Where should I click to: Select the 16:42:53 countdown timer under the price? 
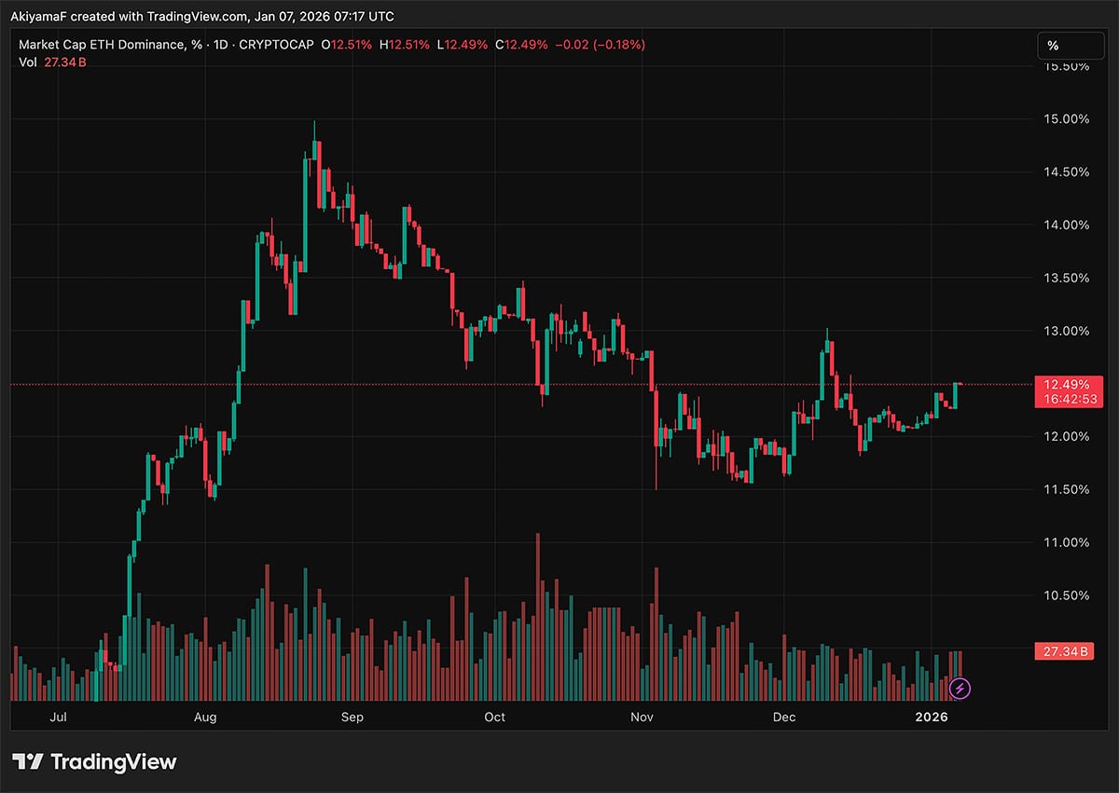point(1069,399)
